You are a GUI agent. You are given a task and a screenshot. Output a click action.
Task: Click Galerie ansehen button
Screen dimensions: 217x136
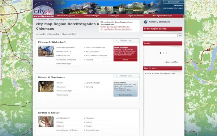(x=125, y=95)
